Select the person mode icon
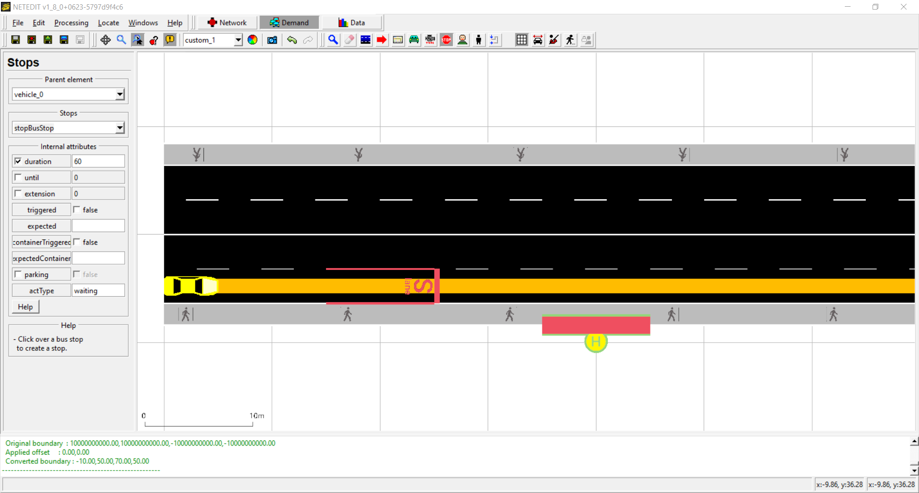Viewport: 919px width, 493px height. (478, 40)
